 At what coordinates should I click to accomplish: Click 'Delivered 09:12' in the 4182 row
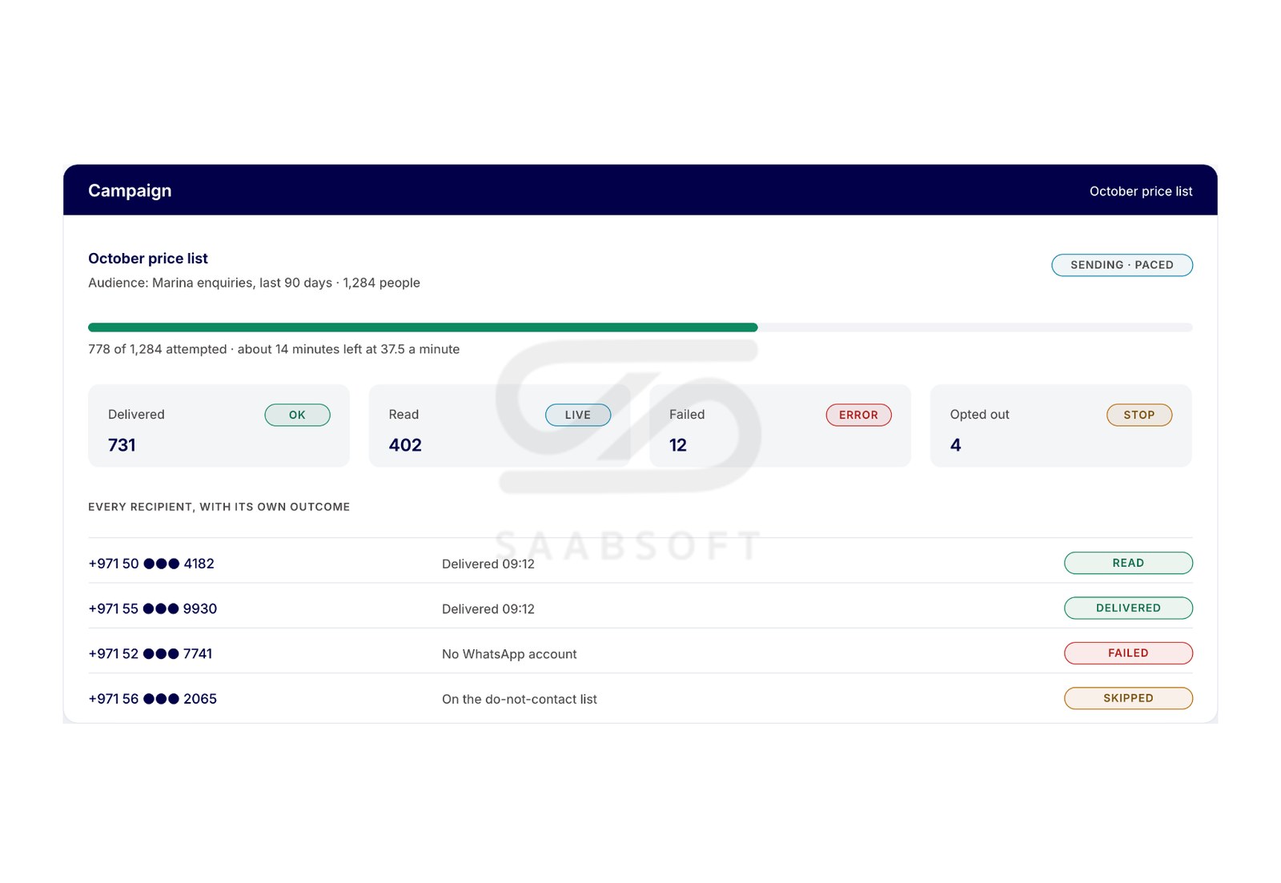point(488,564)
